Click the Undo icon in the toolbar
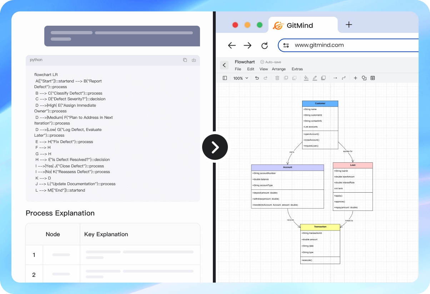The image size is (430, 294). point(257,78)
